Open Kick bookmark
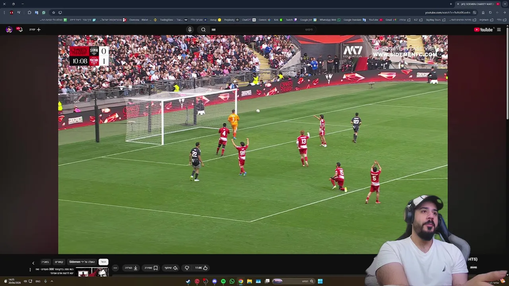The height and width of the screenshot is (286, 509). pos(278,19)
